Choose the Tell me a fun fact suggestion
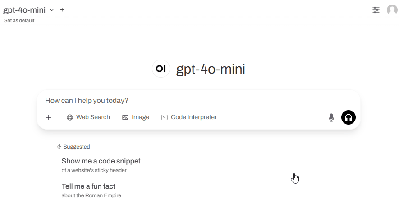 92,191
